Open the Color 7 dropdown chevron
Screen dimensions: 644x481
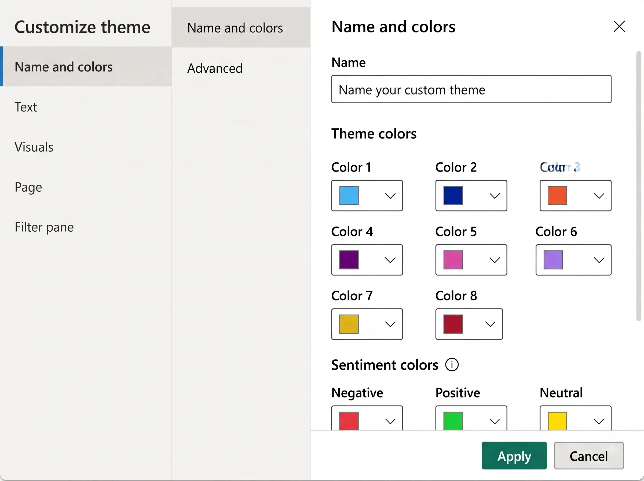point(390,324)
